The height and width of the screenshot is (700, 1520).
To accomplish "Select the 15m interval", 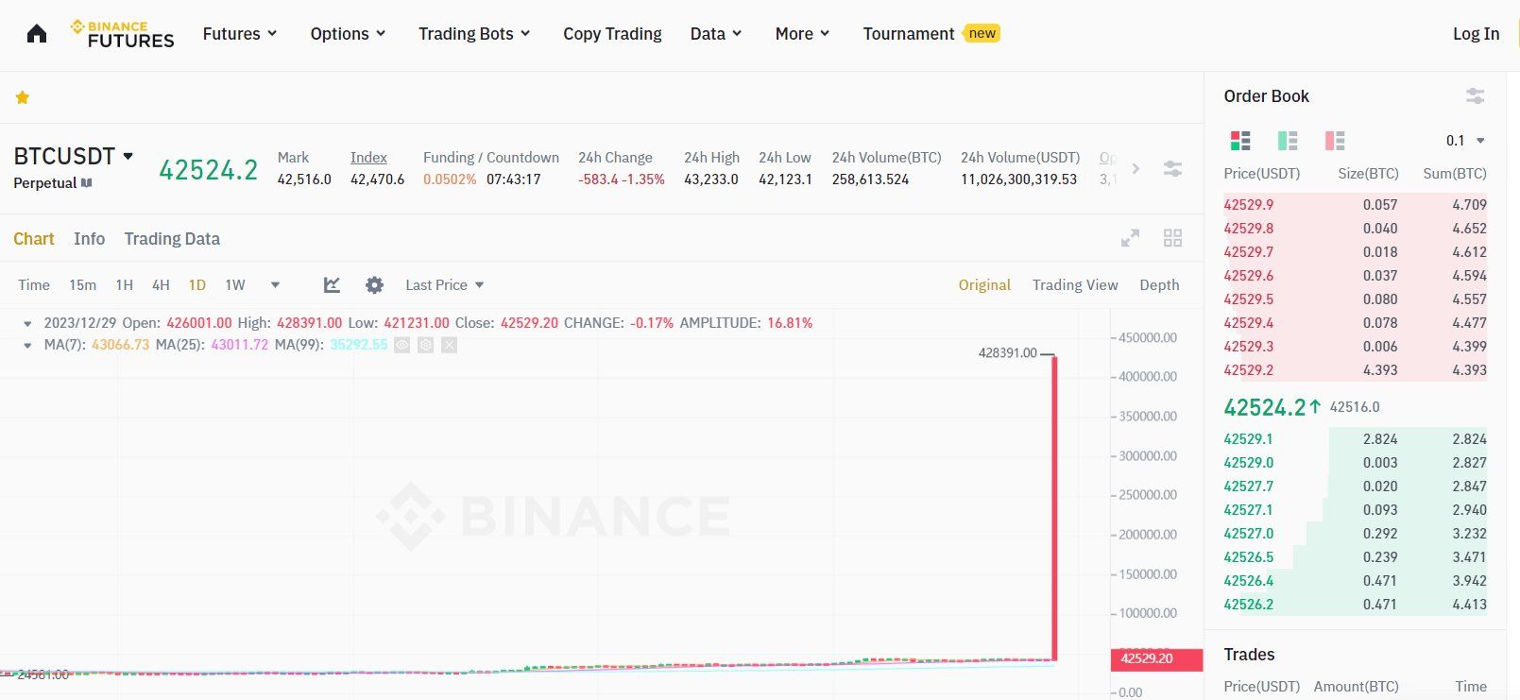I will pyautogui.click(x=82, y=285).
